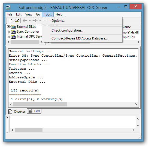
Task: Open the Help menu
Action: click(59, 14)
